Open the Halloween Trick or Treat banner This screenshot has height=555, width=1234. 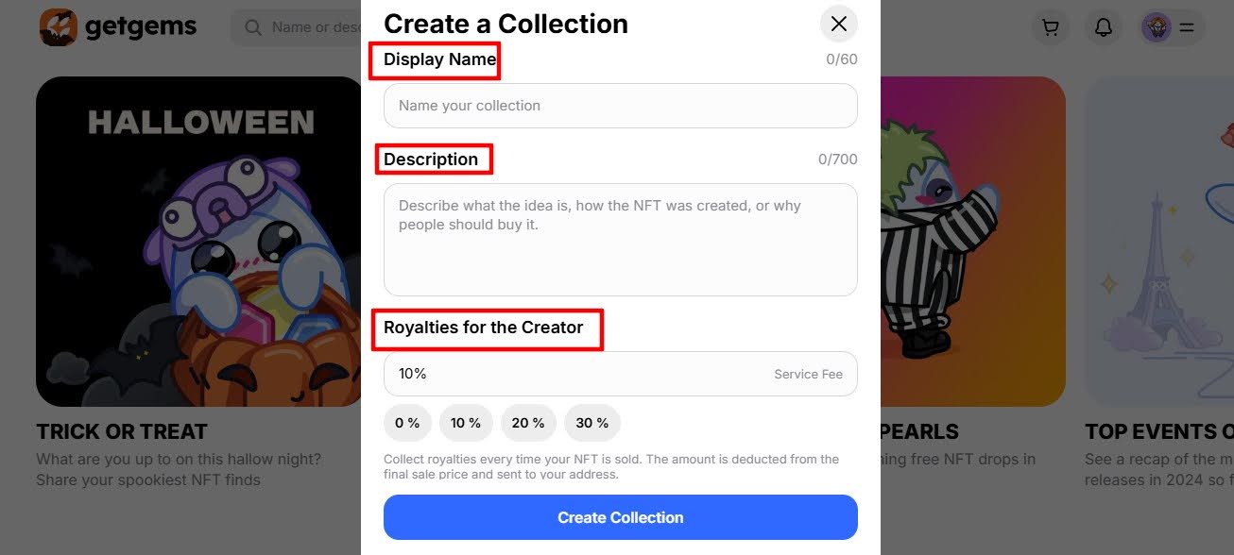pos(198,242)
